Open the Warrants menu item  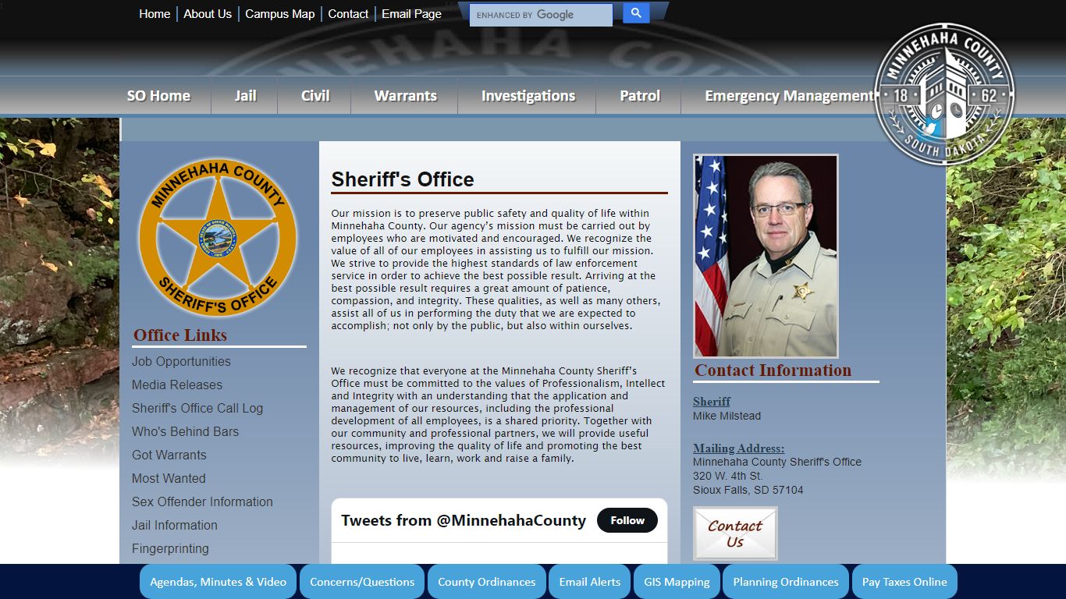[x=405, y=96]
